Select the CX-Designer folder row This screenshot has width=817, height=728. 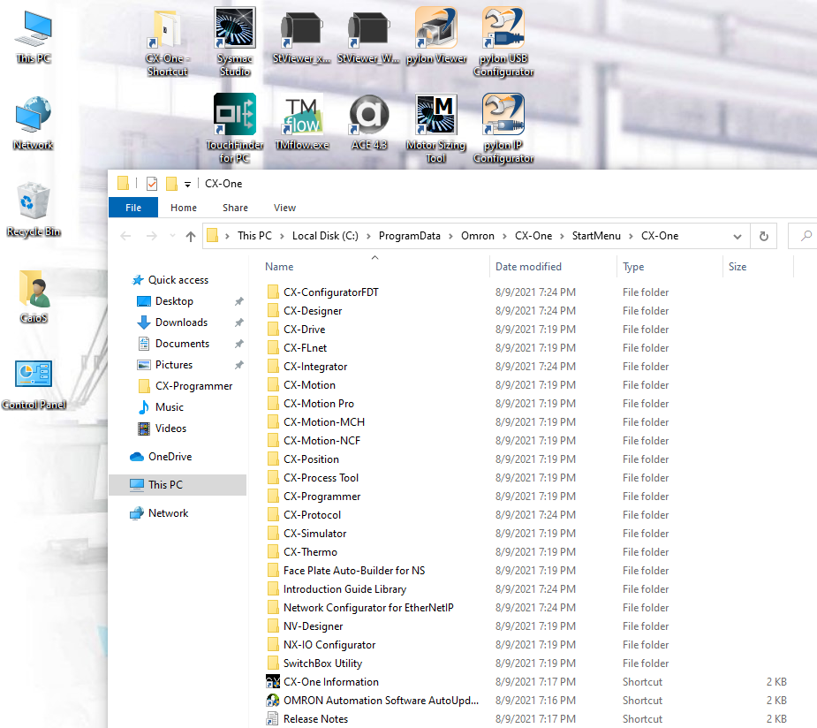(x=305, y=311)
